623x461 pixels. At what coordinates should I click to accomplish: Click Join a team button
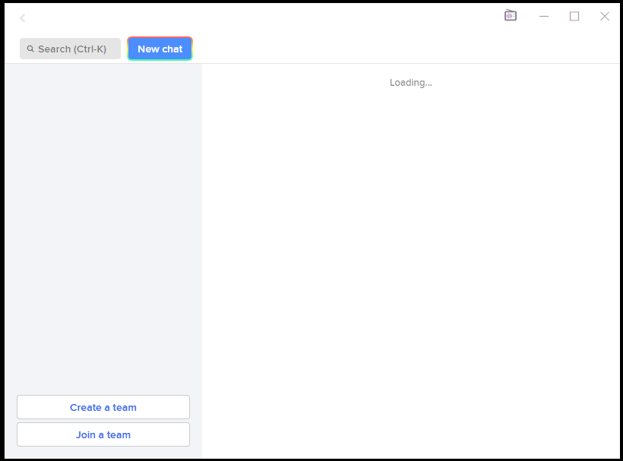tap(103, 434)
